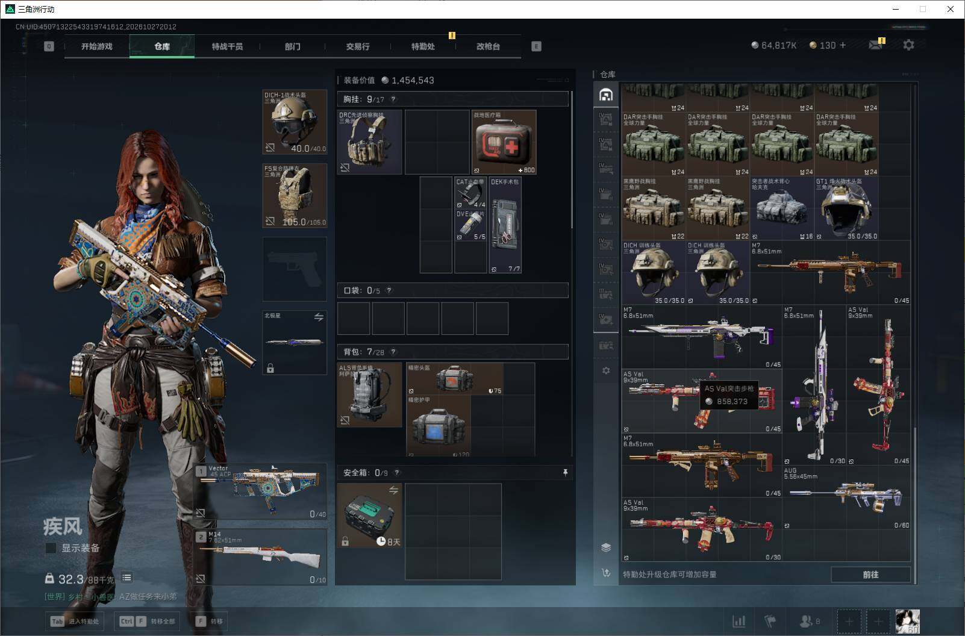This screenshot has height=636, width=965.
Task: Click the swap icon on the 北极星 knife slot
Action: point(319,317)
